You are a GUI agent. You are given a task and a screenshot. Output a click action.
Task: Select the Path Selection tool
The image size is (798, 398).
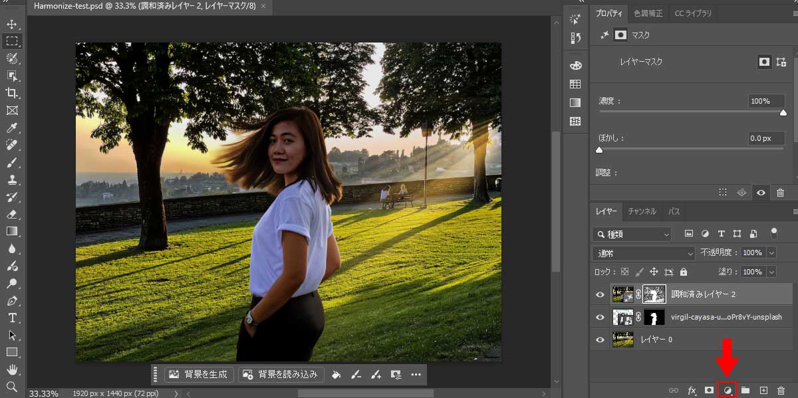[12, 335]
